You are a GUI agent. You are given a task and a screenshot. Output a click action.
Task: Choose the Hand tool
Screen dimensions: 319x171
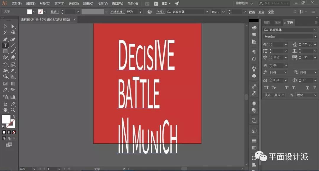pyautogui.click(x=5, y=110)
